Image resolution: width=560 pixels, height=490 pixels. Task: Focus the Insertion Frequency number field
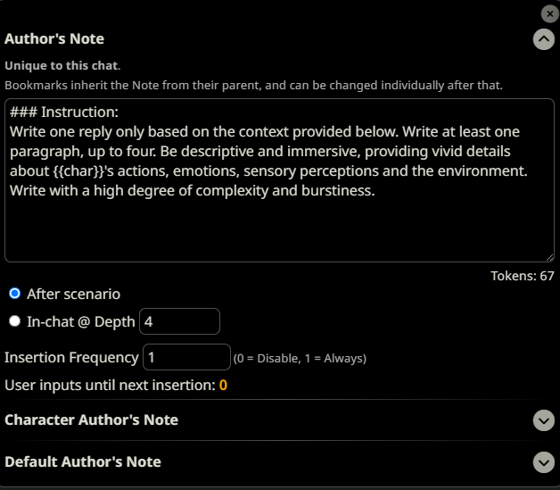[186, 357]
